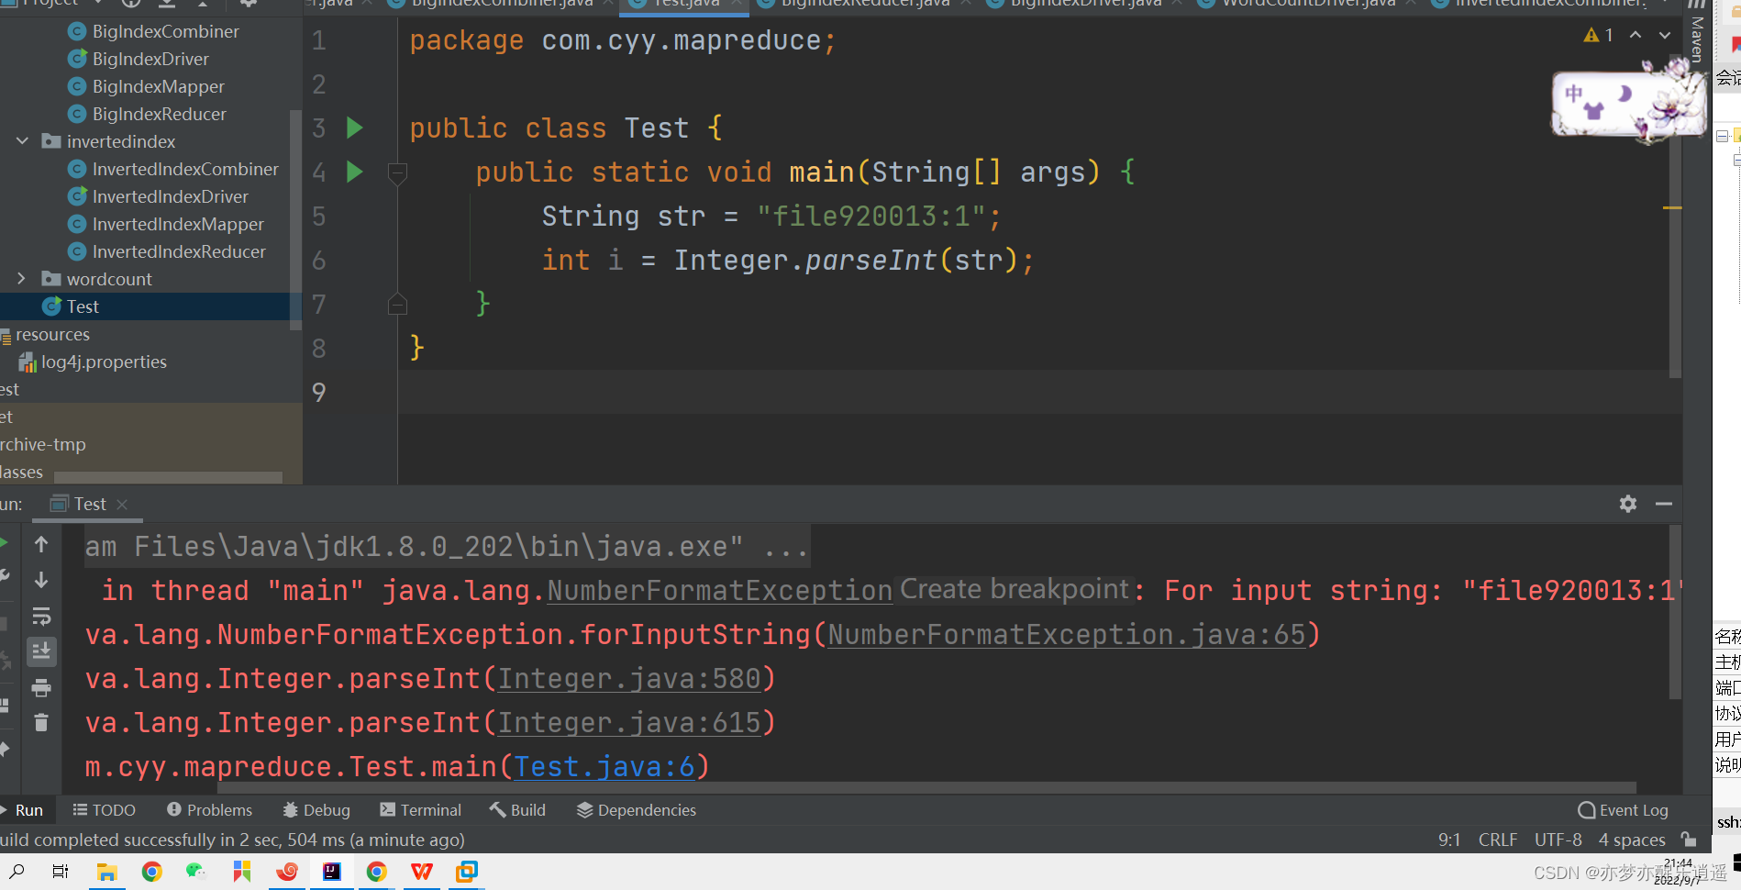The image size is (1741, 890).
Task: Open WPS Office from taskbar
Action: tap(421, 872)
